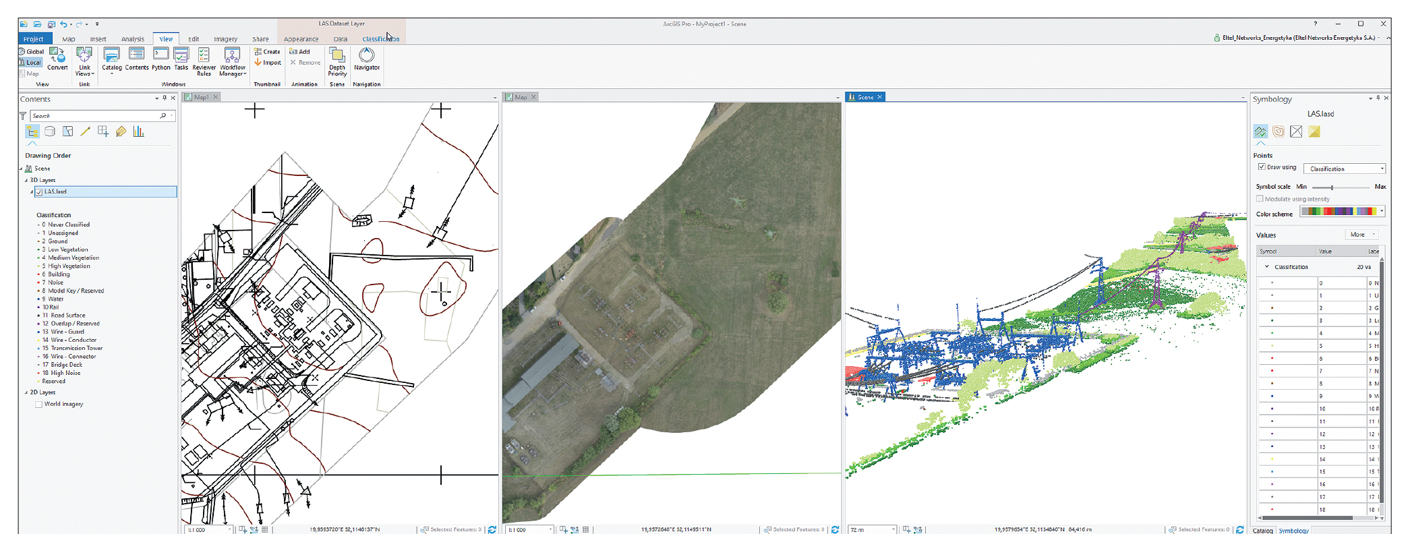
Task: Close the Symbology pane
Action: pos(1386,98)
